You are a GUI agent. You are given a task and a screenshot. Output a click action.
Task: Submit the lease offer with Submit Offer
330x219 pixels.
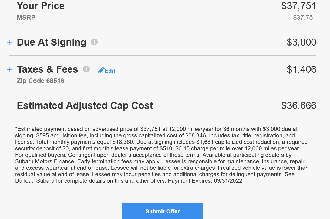pos(163,211)
